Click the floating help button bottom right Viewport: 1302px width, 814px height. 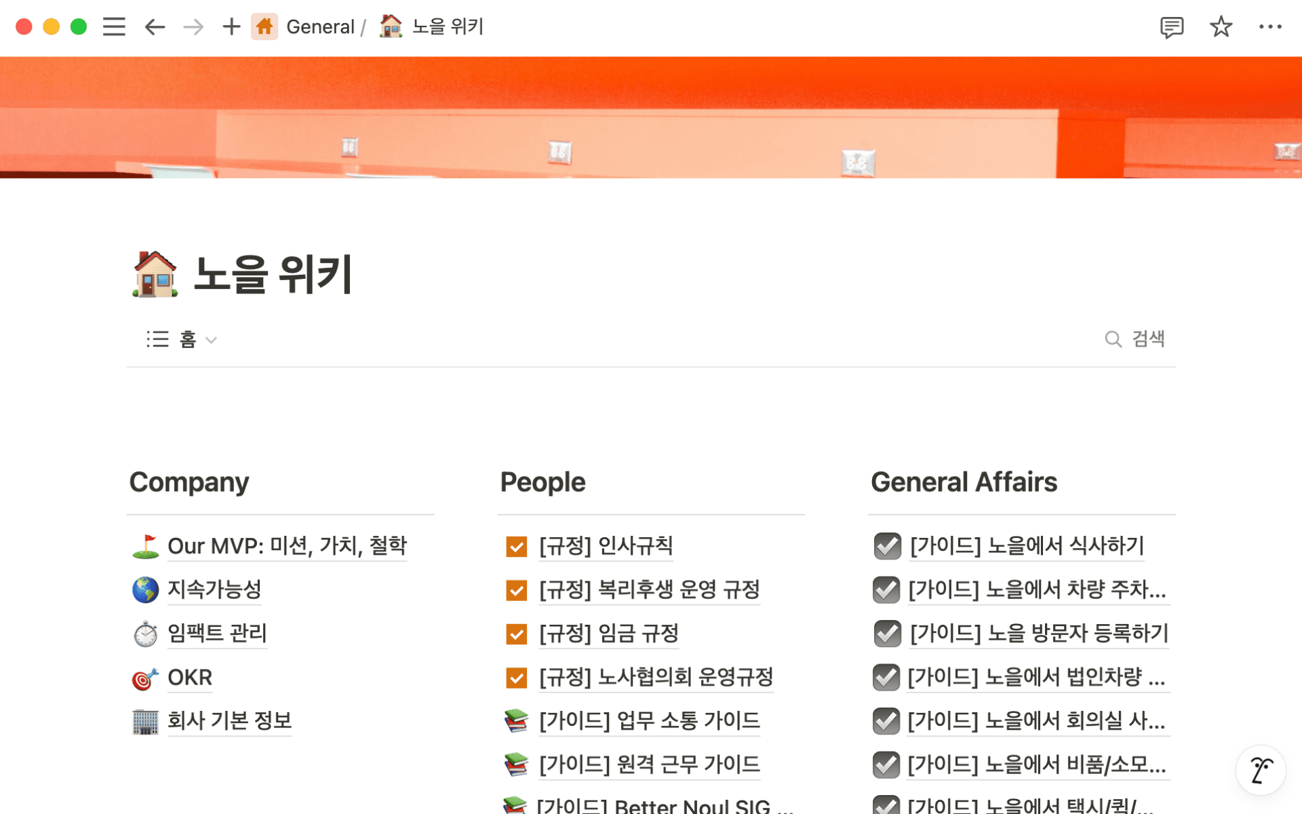pyautogui.click(x=1261, y=770)
